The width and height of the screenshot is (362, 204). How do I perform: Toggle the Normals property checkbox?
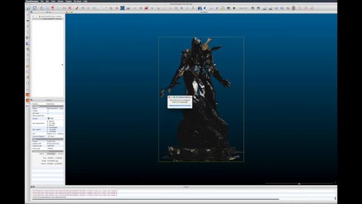[x=48, y=113]
